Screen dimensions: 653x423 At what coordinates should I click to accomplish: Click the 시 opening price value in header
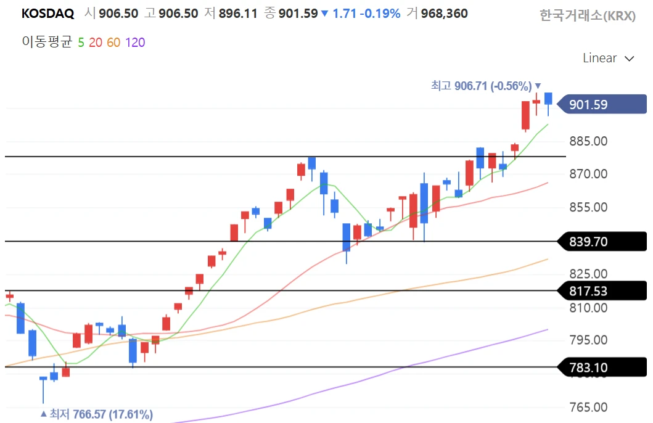117,14
